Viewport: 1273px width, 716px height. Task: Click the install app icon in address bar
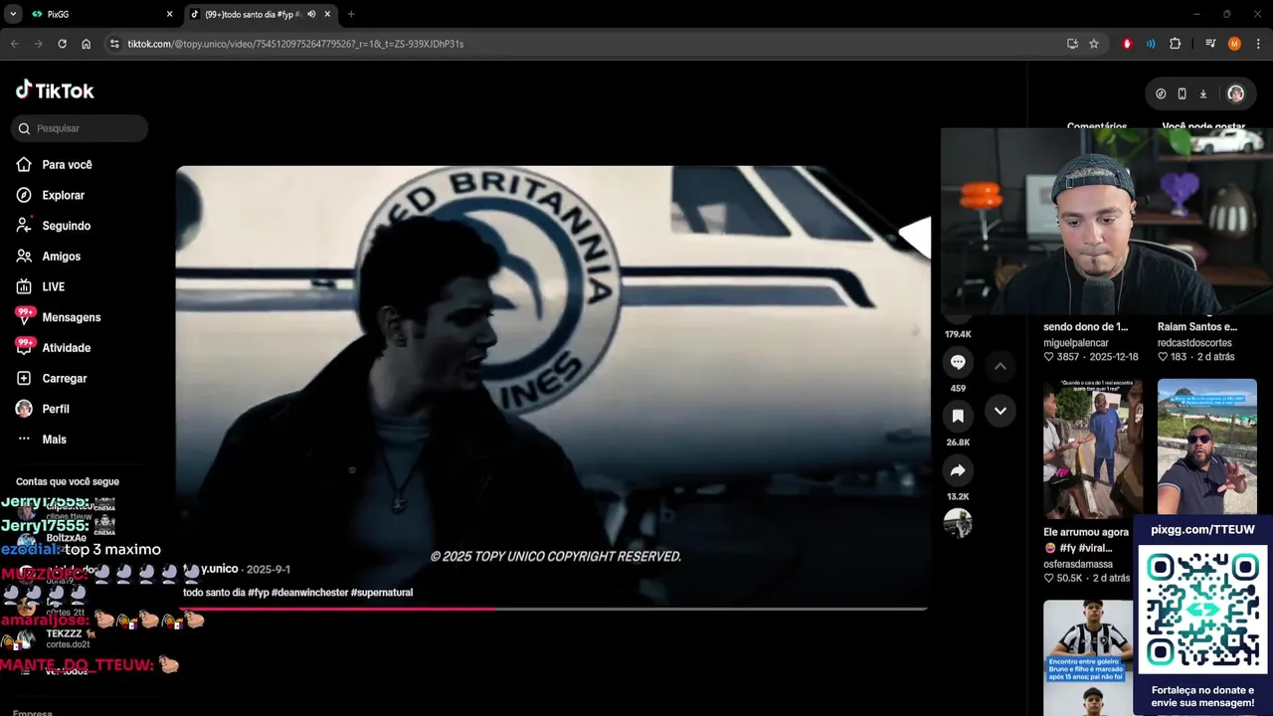click(1072, 44)
